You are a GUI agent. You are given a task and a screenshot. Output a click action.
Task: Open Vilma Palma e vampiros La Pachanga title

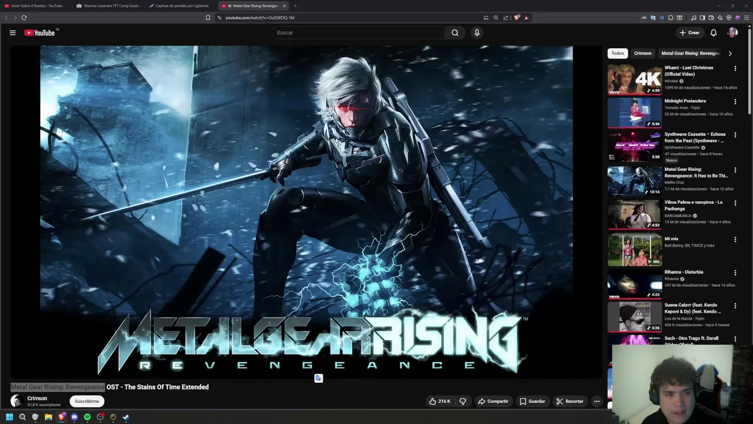point(694,206)
